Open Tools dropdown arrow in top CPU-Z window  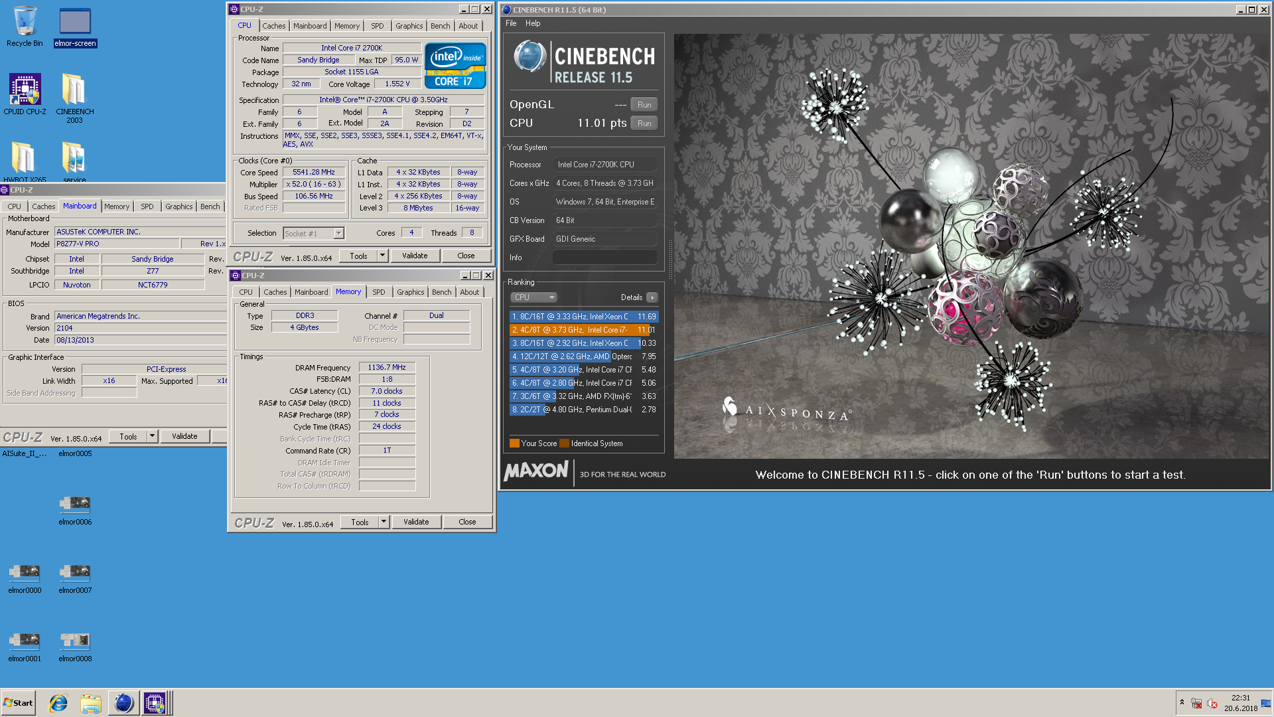coord(382,256)
